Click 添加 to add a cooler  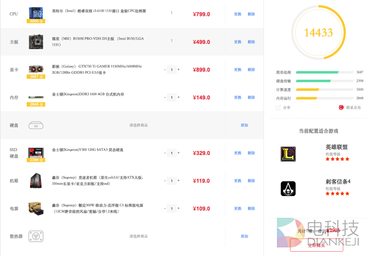click(x=244, y=236)
